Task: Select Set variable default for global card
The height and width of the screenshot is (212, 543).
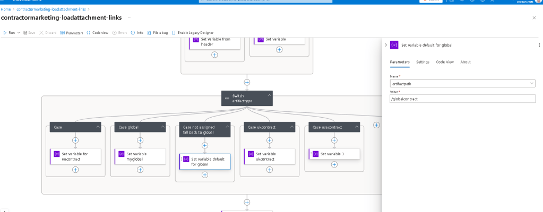Action: [205, 162]
